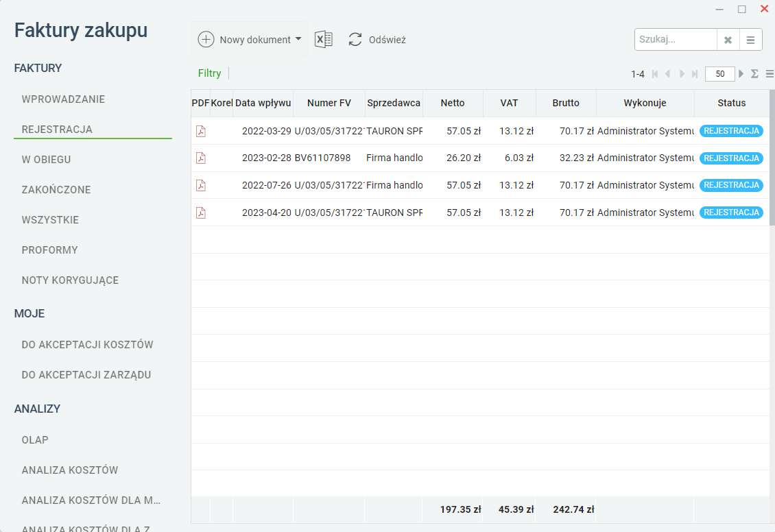This screenshot has height=532, width=775.
Task: Click the Excel export icon
Action: click(324, 40)
